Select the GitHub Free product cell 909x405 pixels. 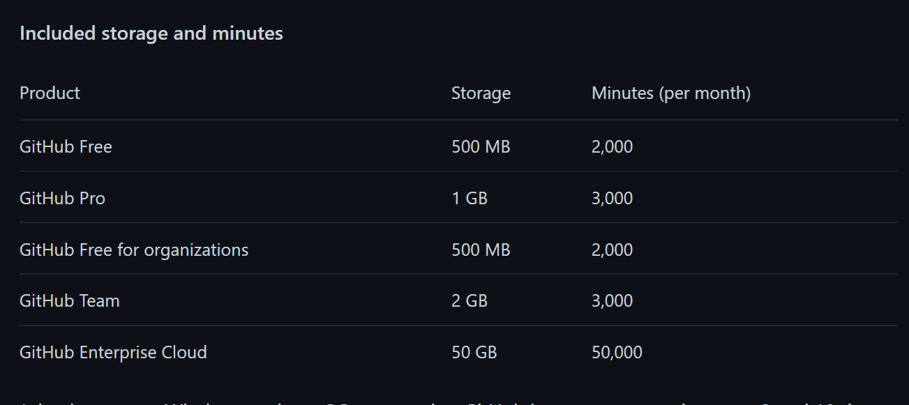pyautogui.click(x=66, y=147)
